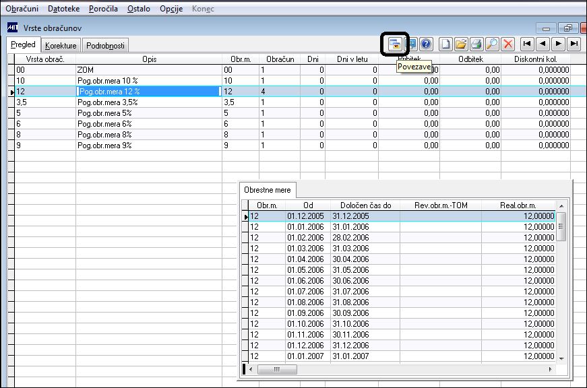Switch to the Pregled tab

[x=23, y=44]
